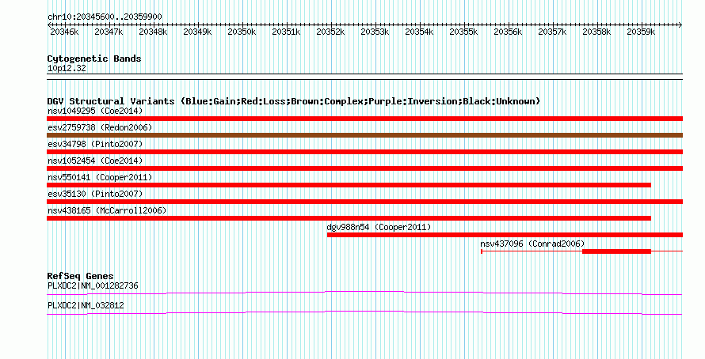705x359 pixels.
Task: Open the nsv1052454 (Coe2014) variant label
Action: click(x=95, y=161)
